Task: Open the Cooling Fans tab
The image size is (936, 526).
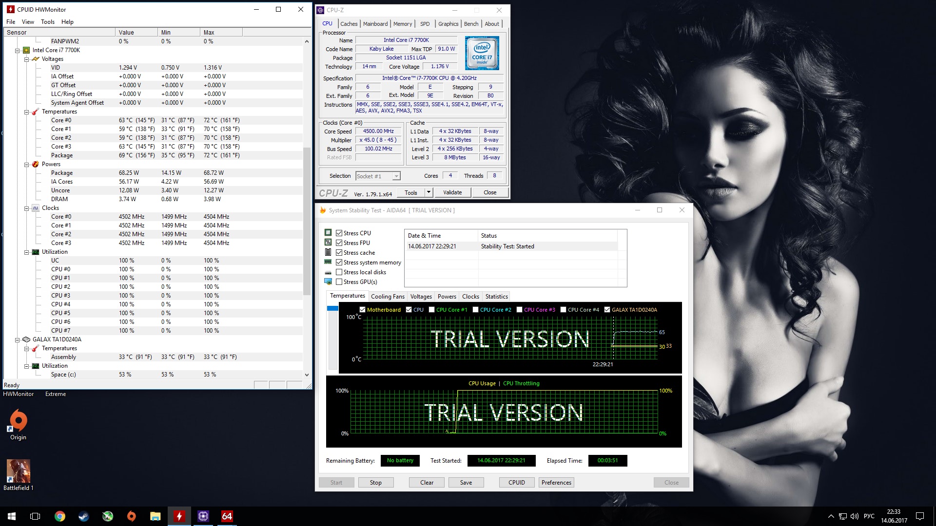Action: (x=387, y=296)
